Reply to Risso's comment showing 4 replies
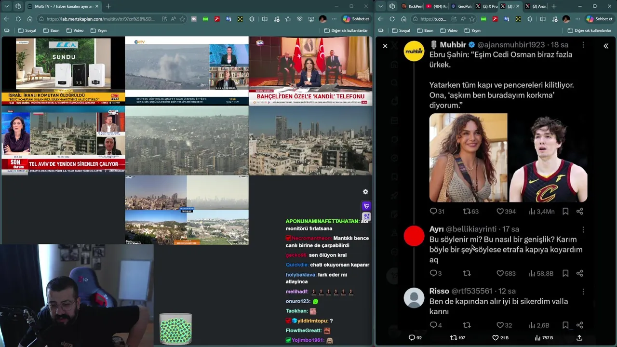The height and width of the screenshot is (347, 617). click(x=436, y=325)
